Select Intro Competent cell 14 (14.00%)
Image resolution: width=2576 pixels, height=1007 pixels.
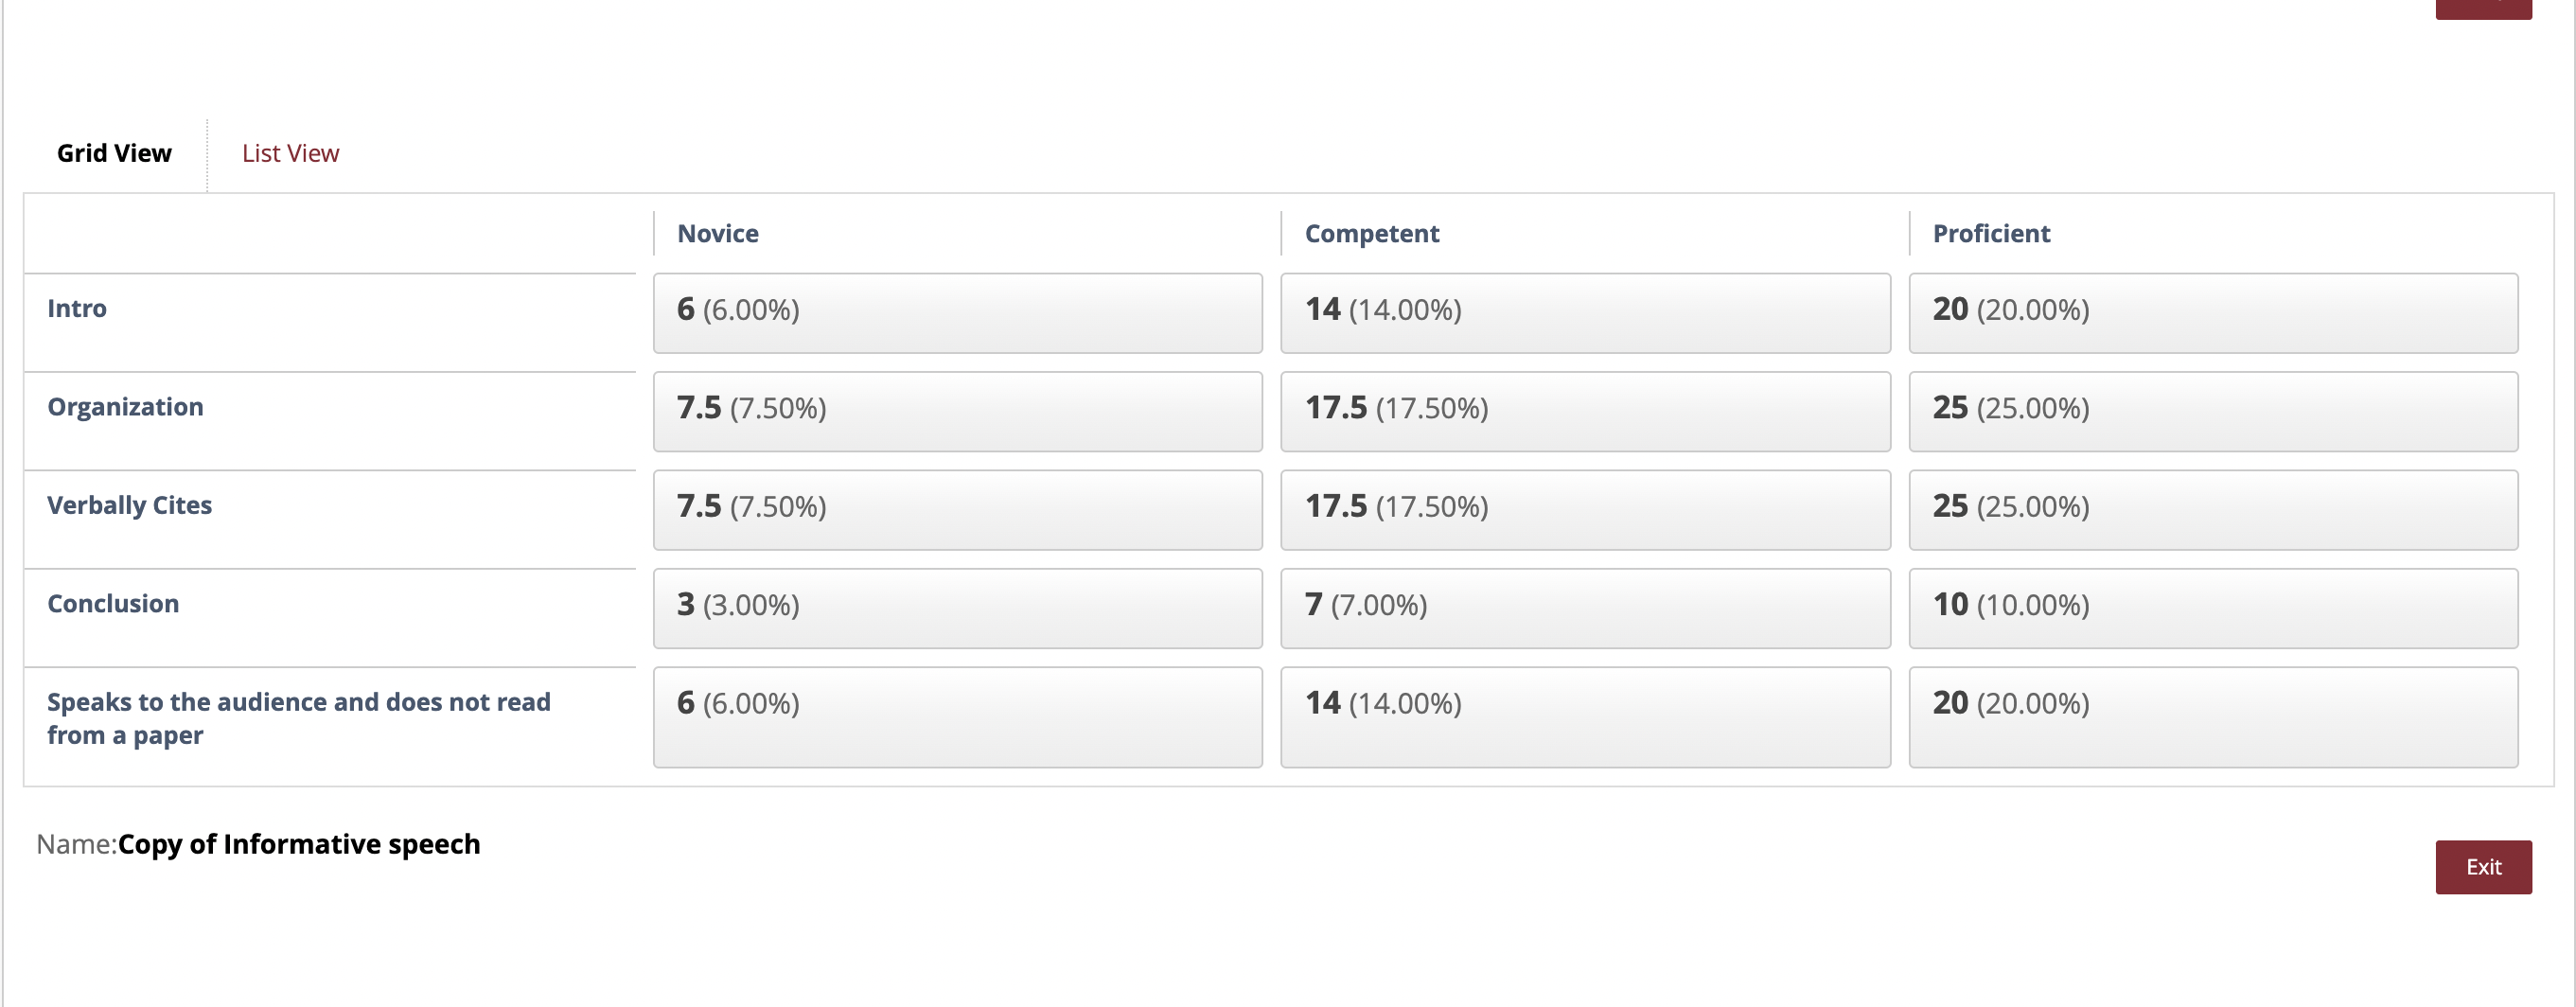[1585, 313]
